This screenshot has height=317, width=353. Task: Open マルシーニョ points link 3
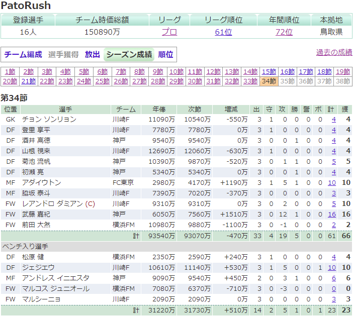click(x=333, y=299)
